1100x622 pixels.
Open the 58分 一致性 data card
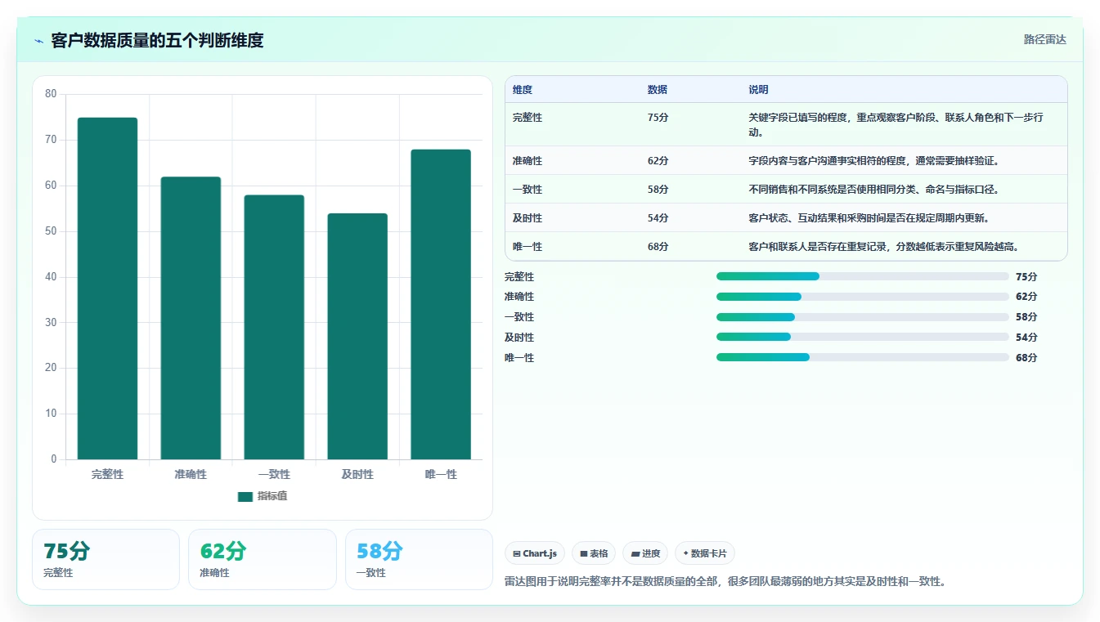point(419,559)
